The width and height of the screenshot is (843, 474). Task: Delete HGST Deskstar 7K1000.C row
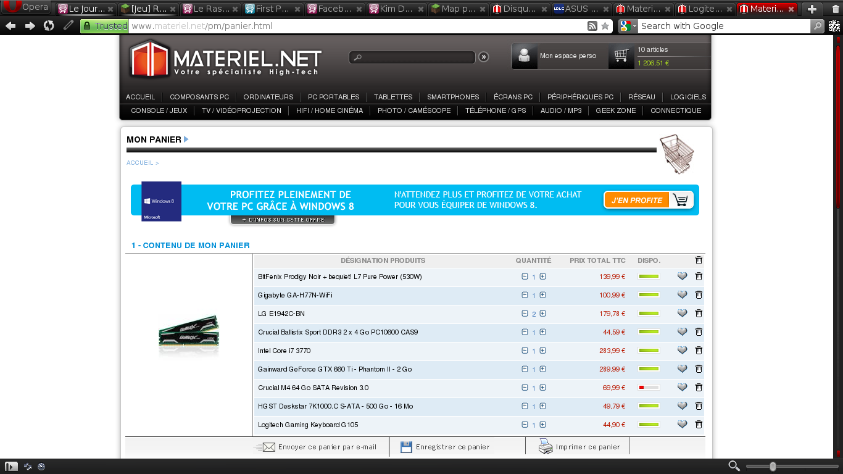(699, 406)
